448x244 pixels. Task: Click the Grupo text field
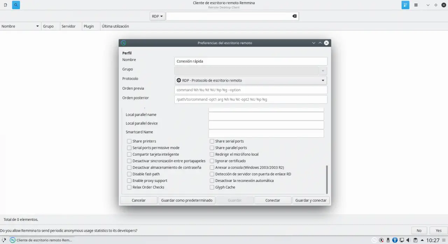pos(246,71)
